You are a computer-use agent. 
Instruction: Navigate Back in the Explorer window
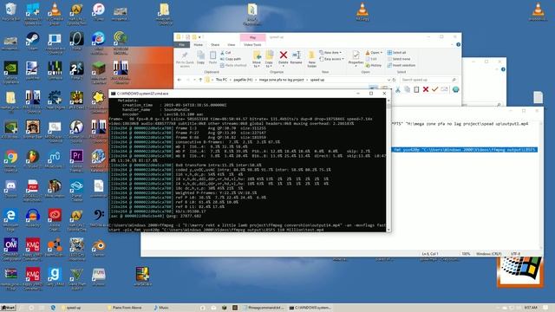click(x=180, y=80)
